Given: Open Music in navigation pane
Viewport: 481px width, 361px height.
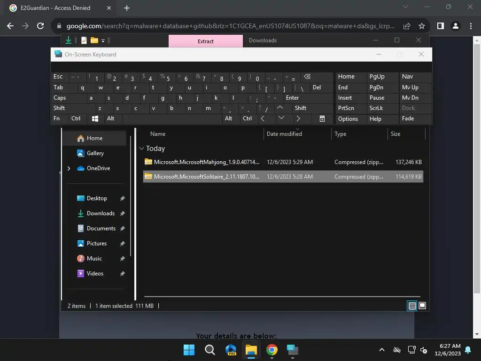Looking at the screenshot, I should (94, 259).
